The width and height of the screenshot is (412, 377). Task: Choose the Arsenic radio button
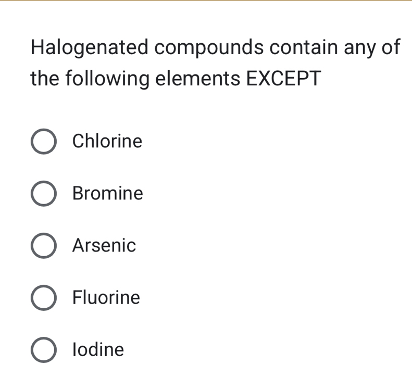click(x=44, y=246)
